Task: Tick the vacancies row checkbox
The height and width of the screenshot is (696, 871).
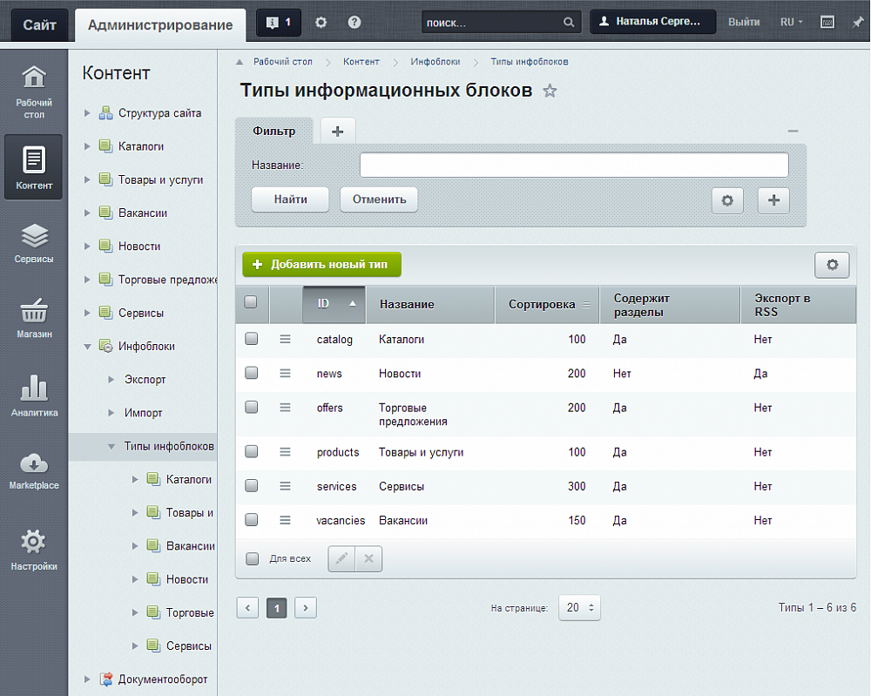Action: click(252, 520)
